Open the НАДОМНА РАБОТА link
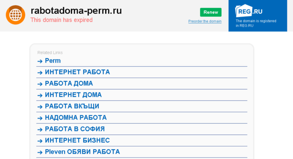 [76, 118]
